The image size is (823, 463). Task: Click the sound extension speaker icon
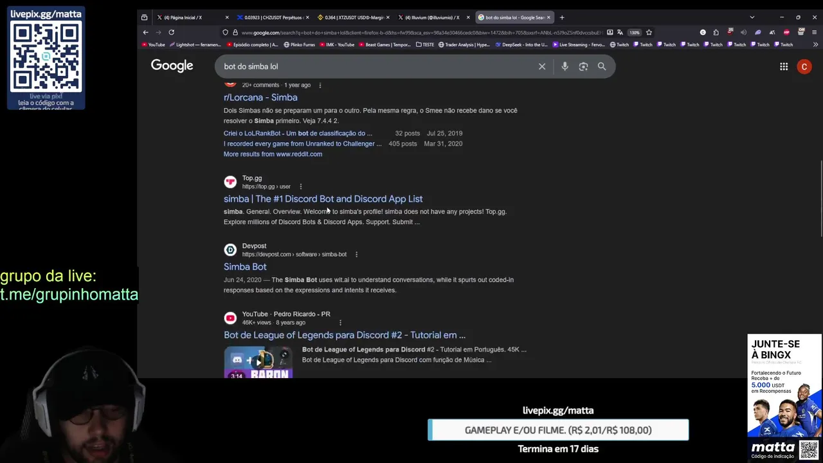743,32
